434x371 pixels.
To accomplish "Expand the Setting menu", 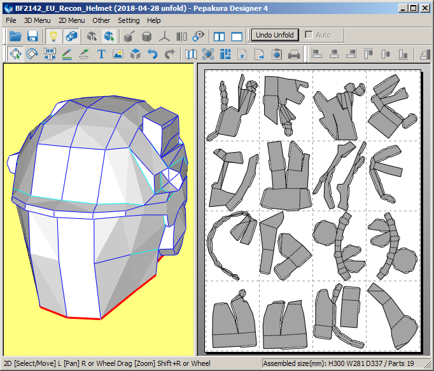I will pyautogui.click(x=129, y=20).
